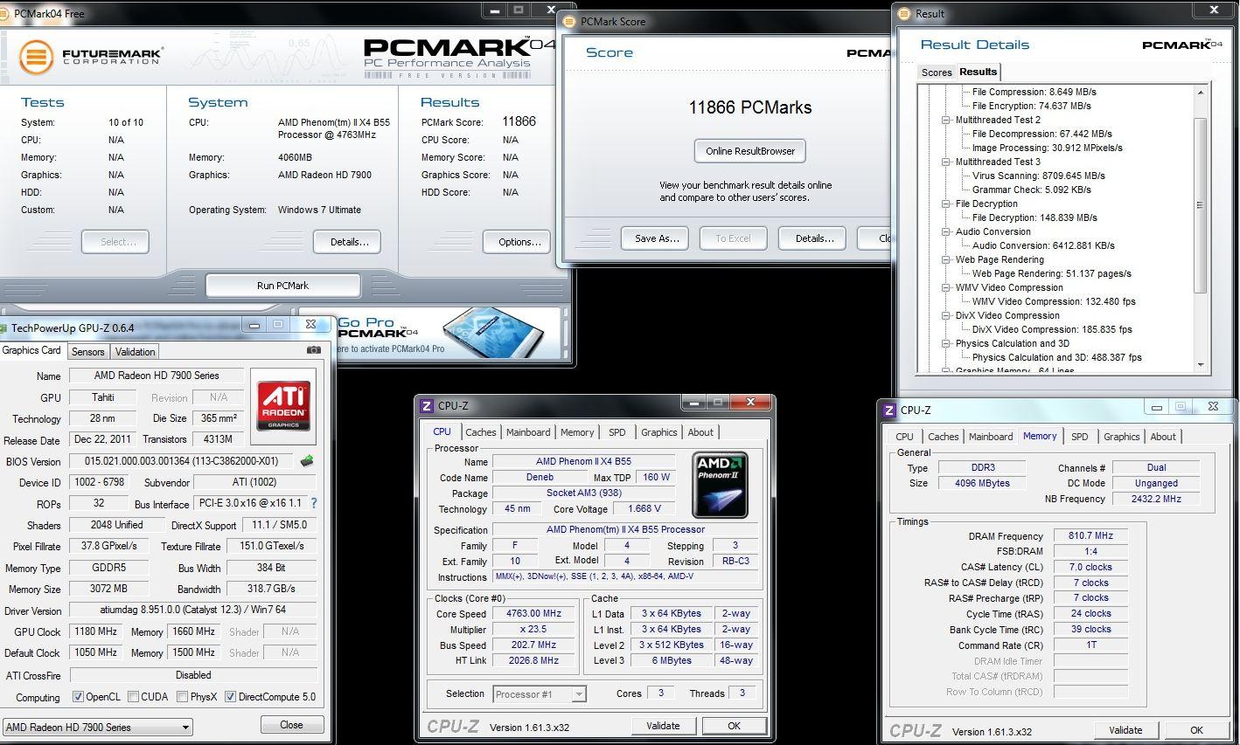
Task: Open Mainboard tab in the CPU-Z CPU window
Action: 528,432
